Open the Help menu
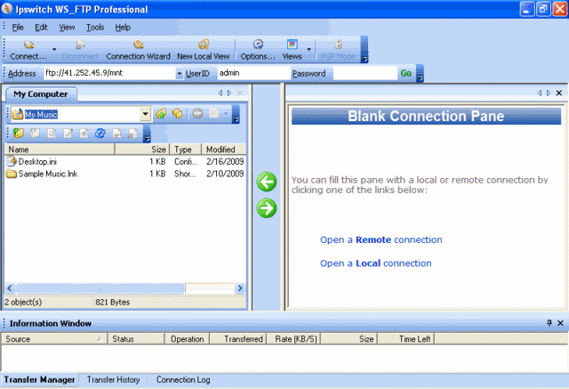The width and height of the screenshot is (569, 389). pyautogui.click(x=123, y=28)
